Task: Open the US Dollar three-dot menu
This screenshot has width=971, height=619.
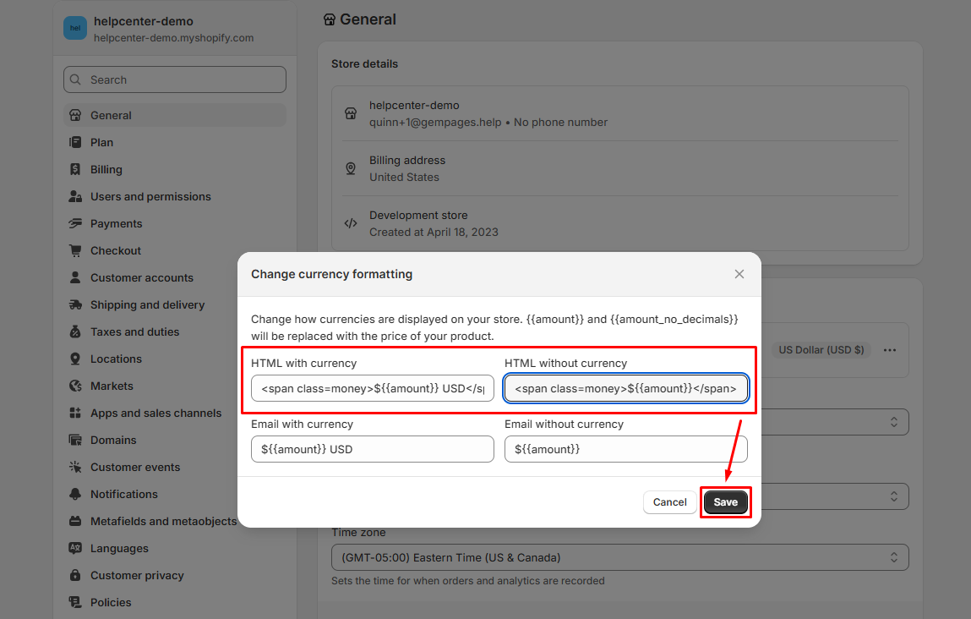Action: point(889,350)
